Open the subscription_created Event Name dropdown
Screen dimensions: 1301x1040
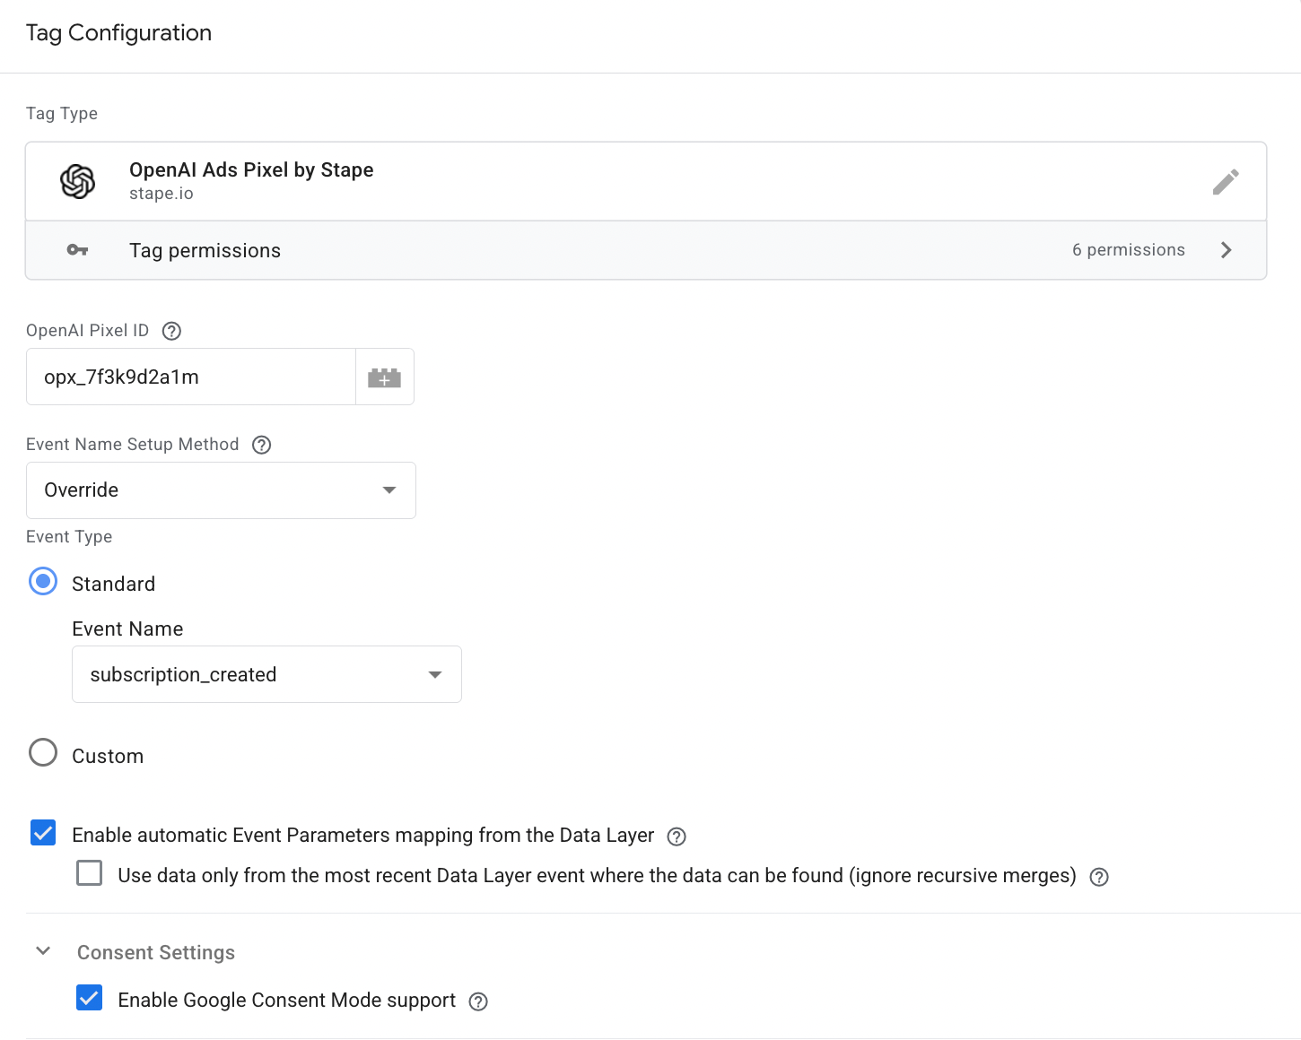tap(266, 674)
